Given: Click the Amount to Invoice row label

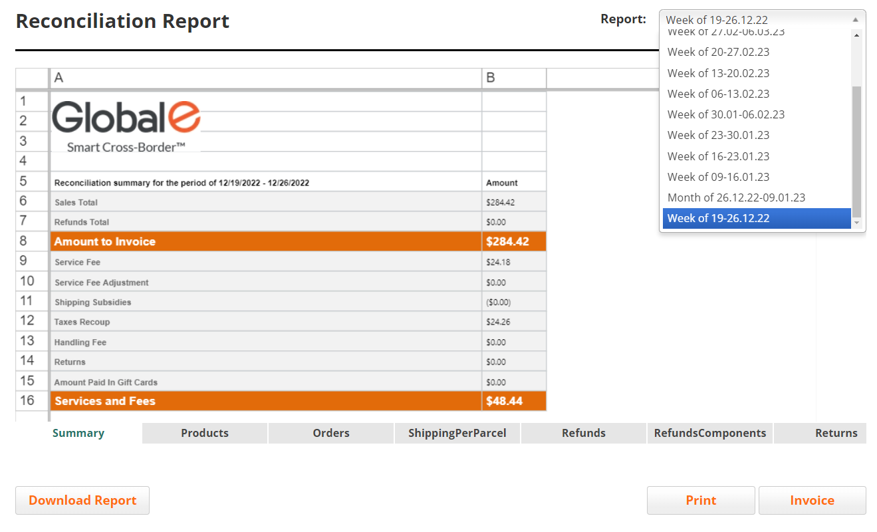Looking at the screenshot, I should click(x=266, y=241).
